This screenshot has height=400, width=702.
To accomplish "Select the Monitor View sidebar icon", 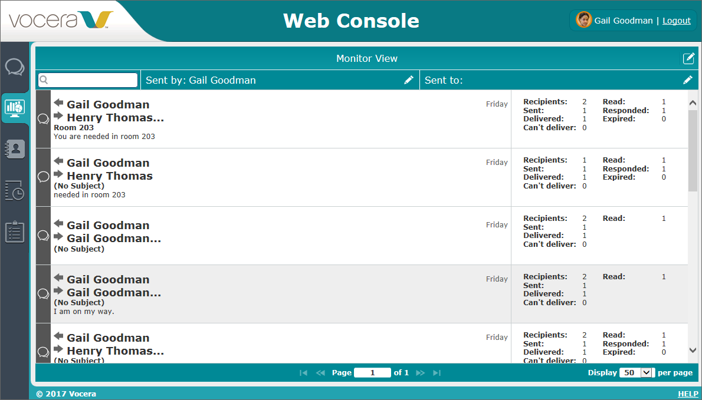I will (x=15, y=108).
